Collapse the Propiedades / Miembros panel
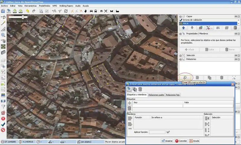The height and width of the screenshot is (145, 241). point(181,34)
